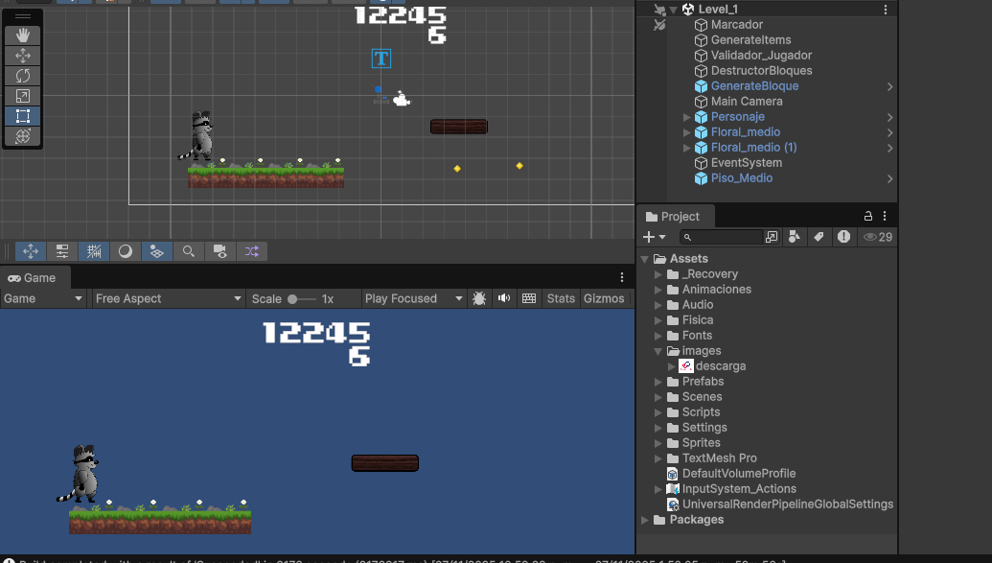Open the Free Aspect resolution dropdown

point(169,298)
